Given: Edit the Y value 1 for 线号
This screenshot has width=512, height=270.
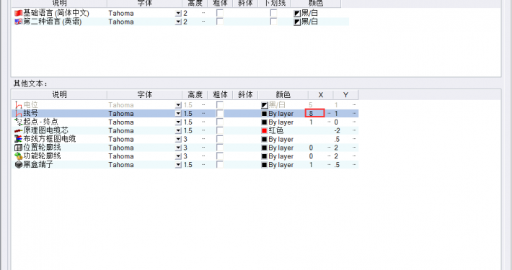Looking at the screenshot, I should tap(336, 114).
